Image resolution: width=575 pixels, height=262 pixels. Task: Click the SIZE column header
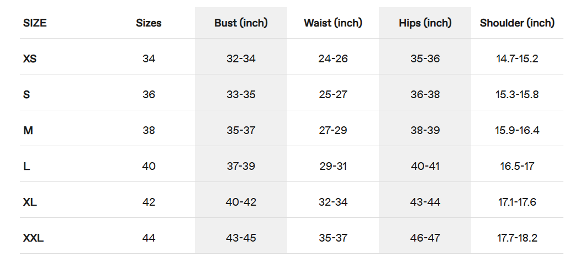pyautogui.click(x=35, y=23)
